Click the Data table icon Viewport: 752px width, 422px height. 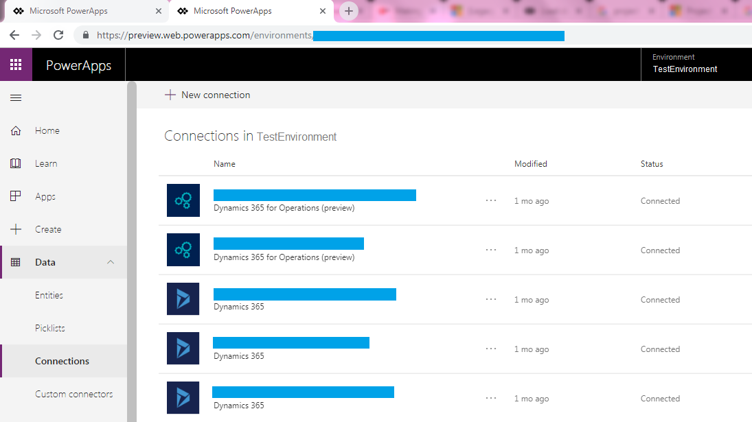tap(16, 262)
